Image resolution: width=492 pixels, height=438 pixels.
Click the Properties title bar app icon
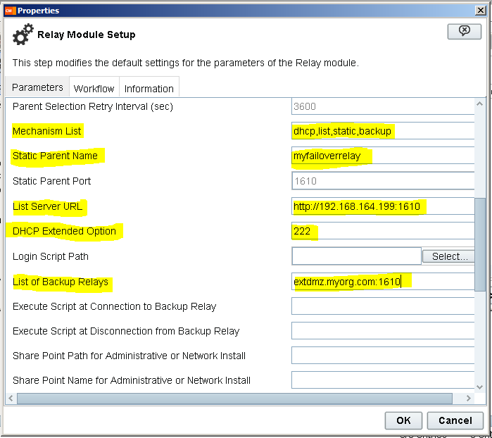click(x=10, y=11)
